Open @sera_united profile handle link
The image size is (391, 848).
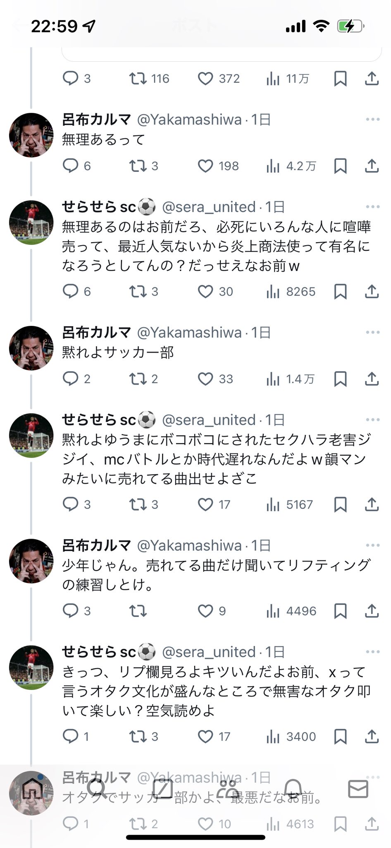(209, 207)
